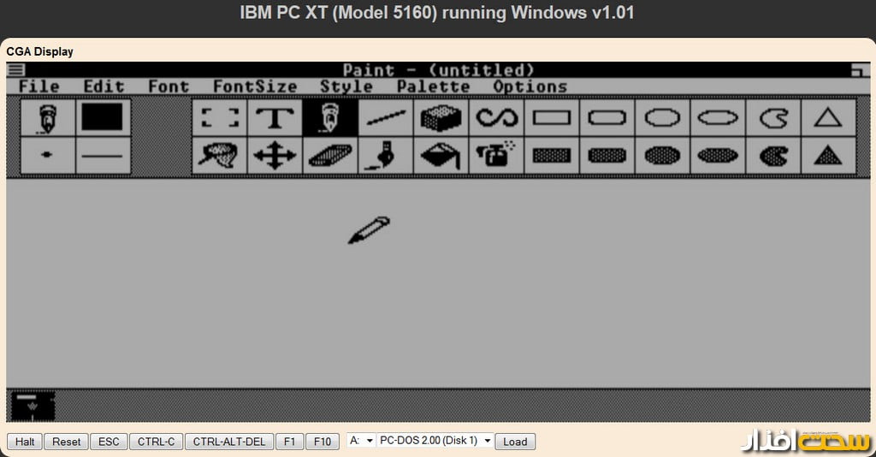
Task: Open the Palette menu
Action: (x=433, y=86)
